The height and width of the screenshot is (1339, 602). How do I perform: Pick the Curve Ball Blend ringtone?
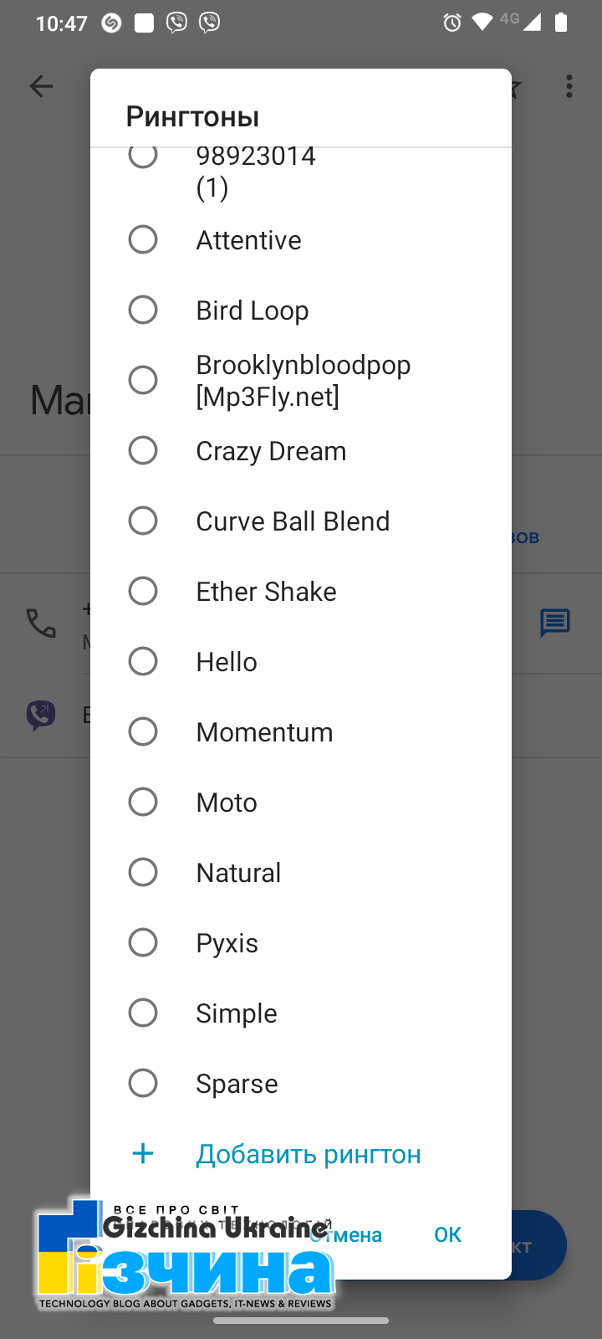pyautogui.click(x=143, y=521)
